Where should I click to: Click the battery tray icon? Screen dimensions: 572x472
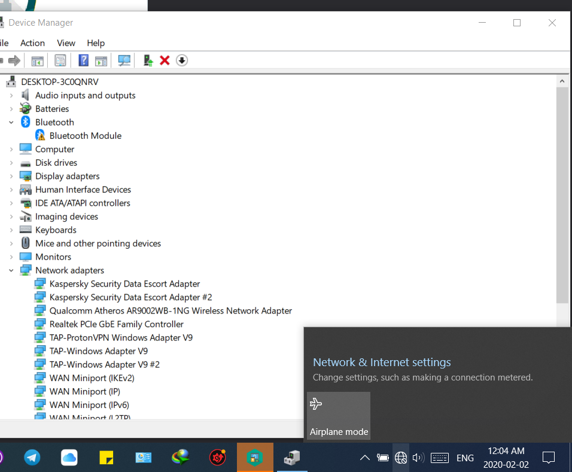coord(383,458)
